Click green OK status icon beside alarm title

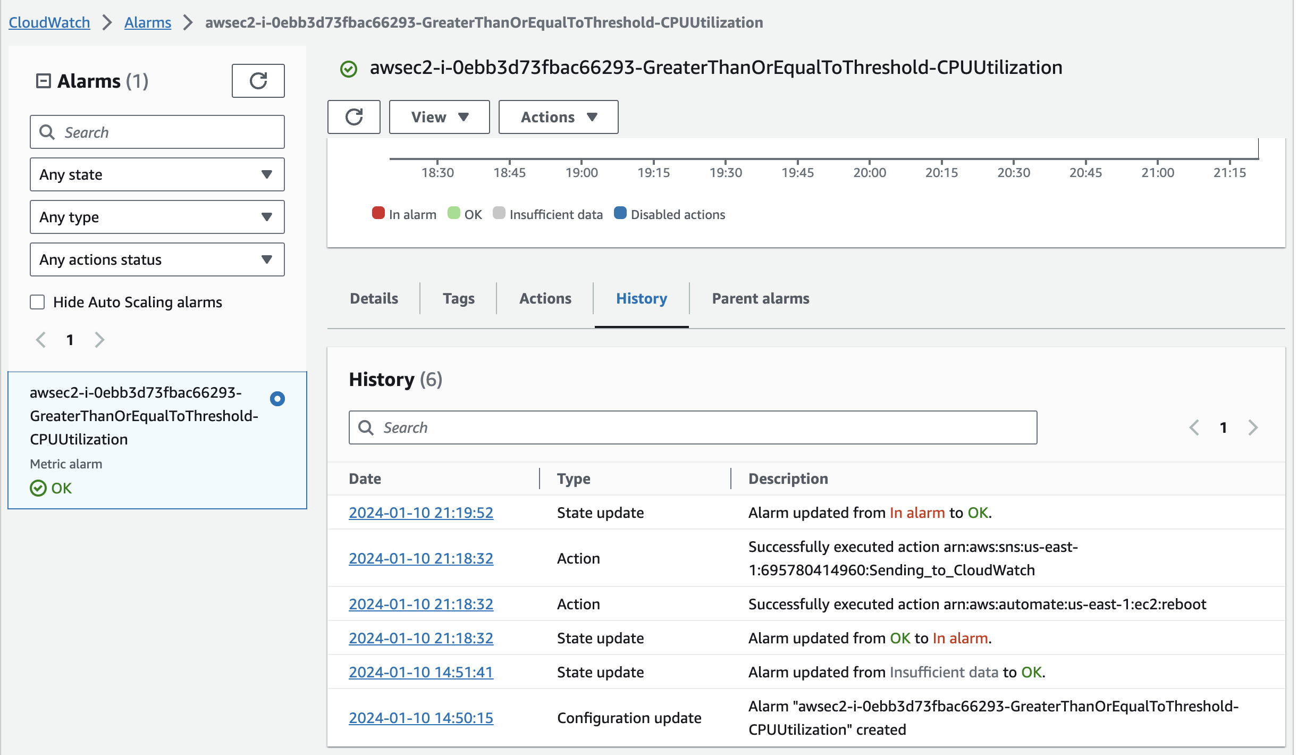coord(349,69)
